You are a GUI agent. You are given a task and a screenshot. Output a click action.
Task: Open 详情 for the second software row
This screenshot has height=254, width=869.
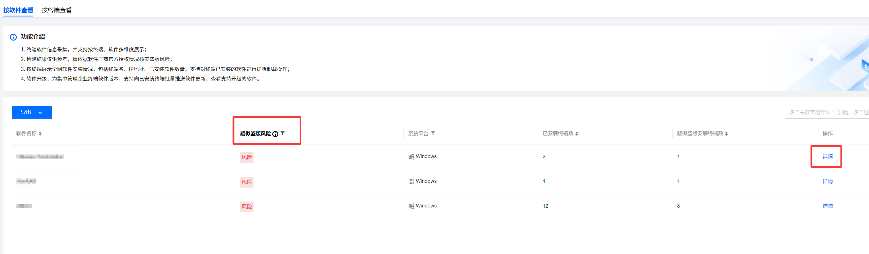[827, 181]
